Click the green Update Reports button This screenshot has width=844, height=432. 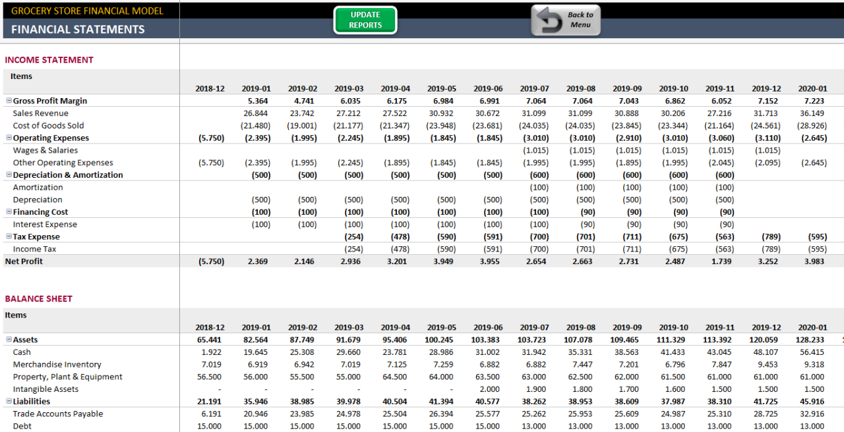pos(365,20)
